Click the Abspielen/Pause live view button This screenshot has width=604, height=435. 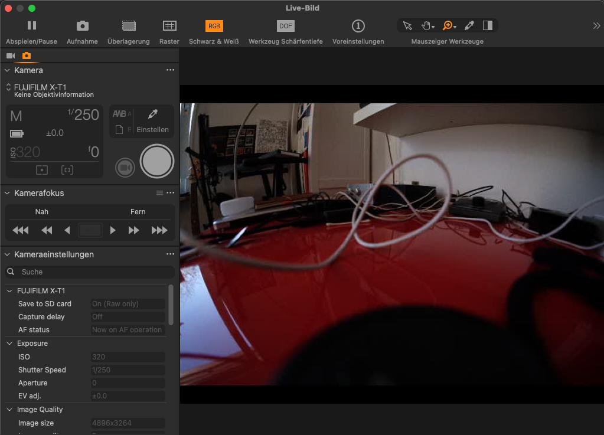pos(32,26)
